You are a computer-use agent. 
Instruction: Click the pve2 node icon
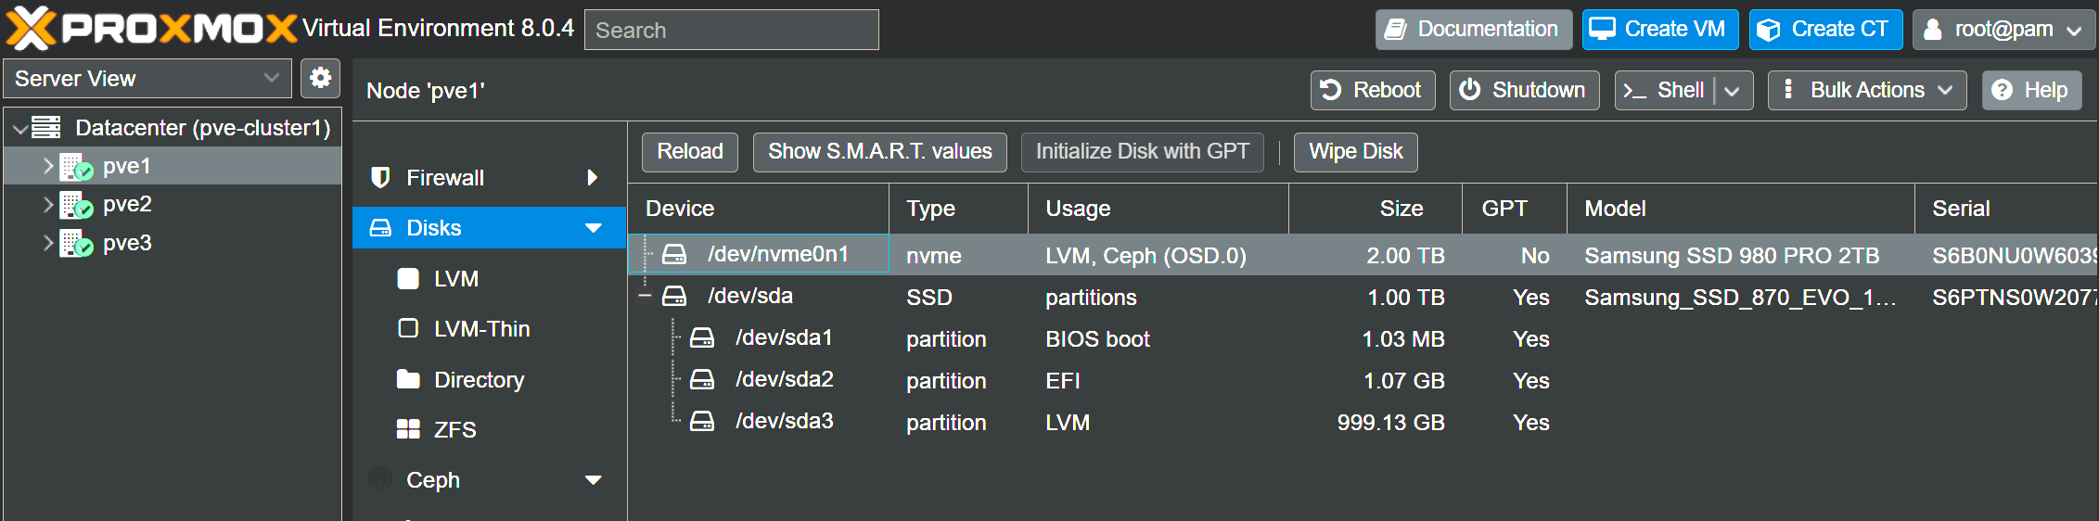click(76, 205)
